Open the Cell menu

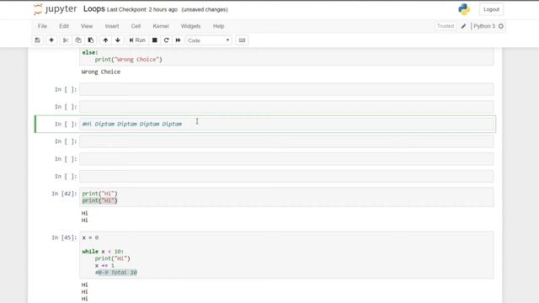click(x=136, y=26)
